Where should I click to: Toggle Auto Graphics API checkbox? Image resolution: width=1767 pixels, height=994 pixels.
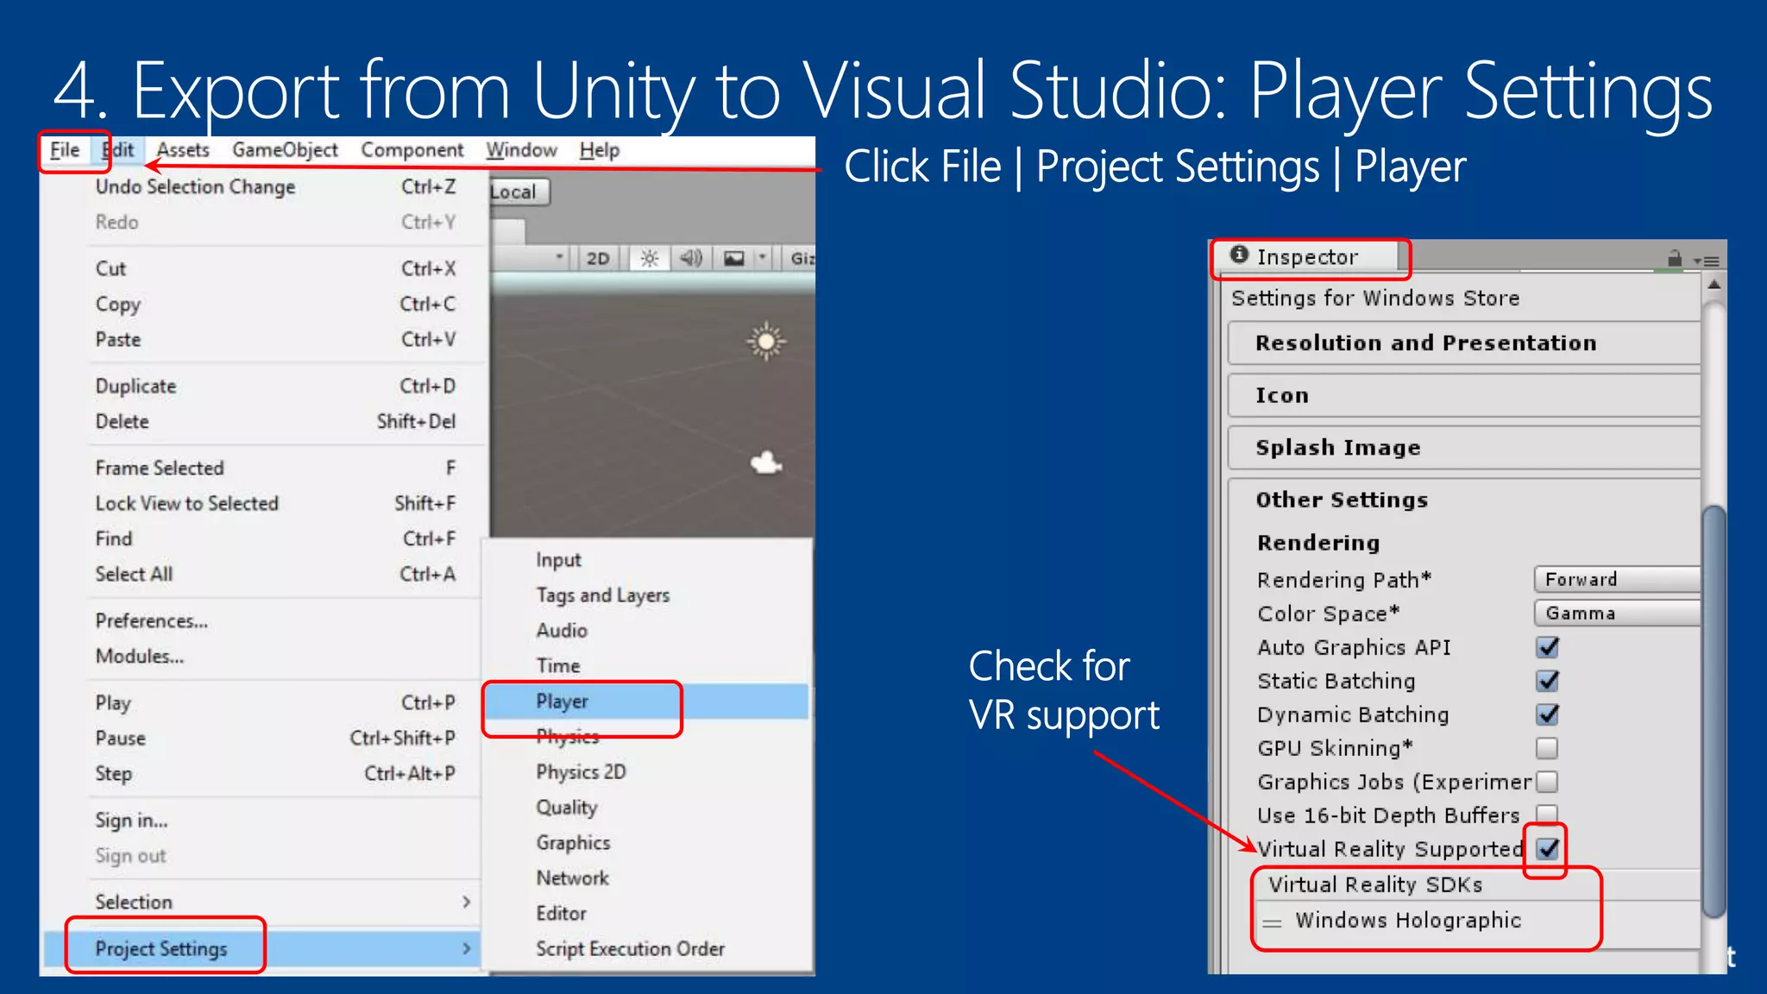point(1548,647)
